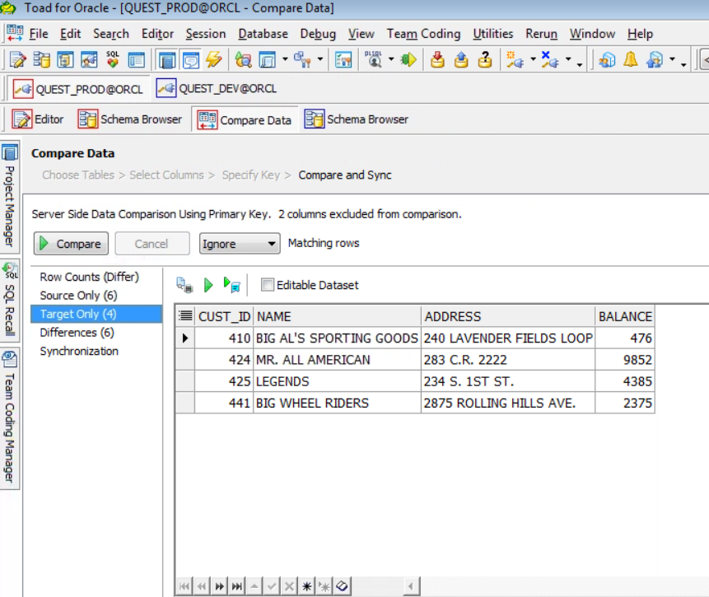The height and width of the screenshot is (597, 709).
Task: Click the New Connection plug icon with orange spark
Action: [515, 59]
